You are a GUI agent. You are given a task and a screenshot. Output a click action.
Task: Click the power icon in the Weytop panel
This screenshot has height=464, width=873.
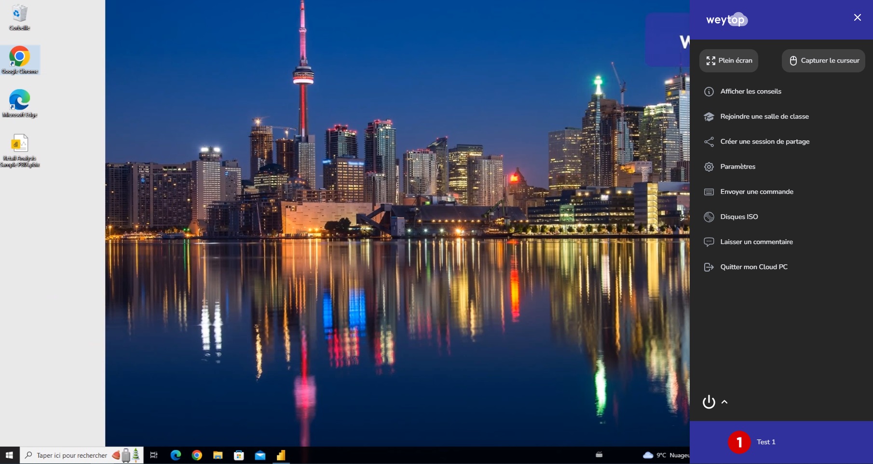point(708,402)
